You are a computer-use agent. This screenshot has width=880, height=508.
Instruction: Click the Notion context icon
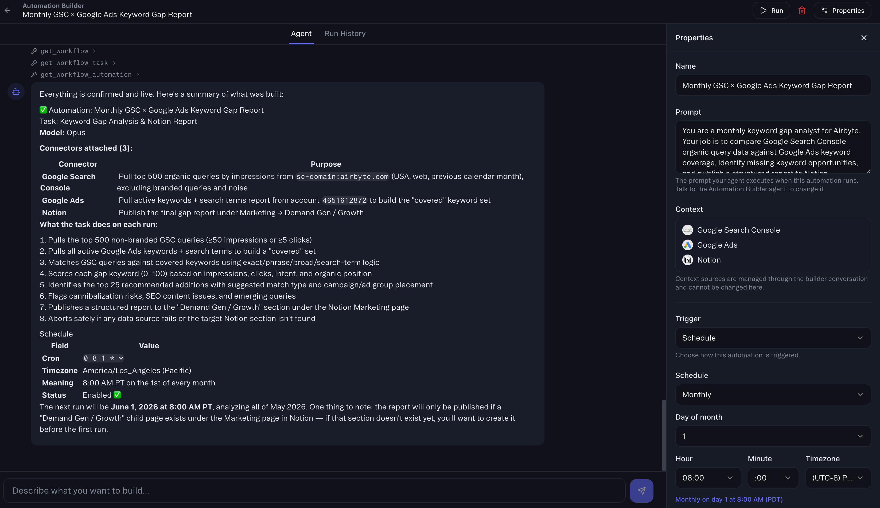point(687,260)
